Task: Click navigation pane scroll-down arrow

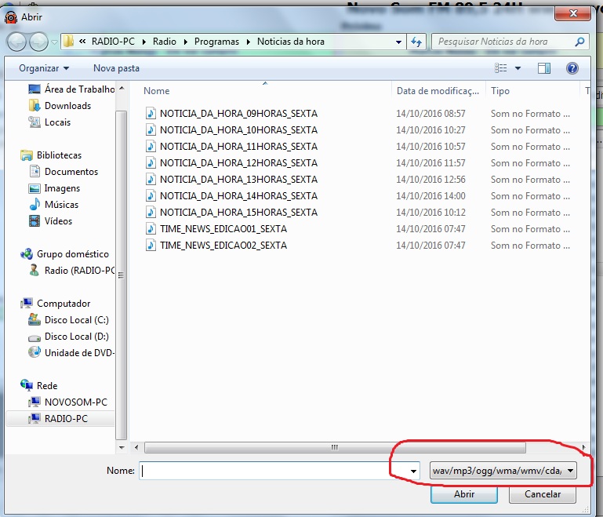Action: tap(122, 447)
